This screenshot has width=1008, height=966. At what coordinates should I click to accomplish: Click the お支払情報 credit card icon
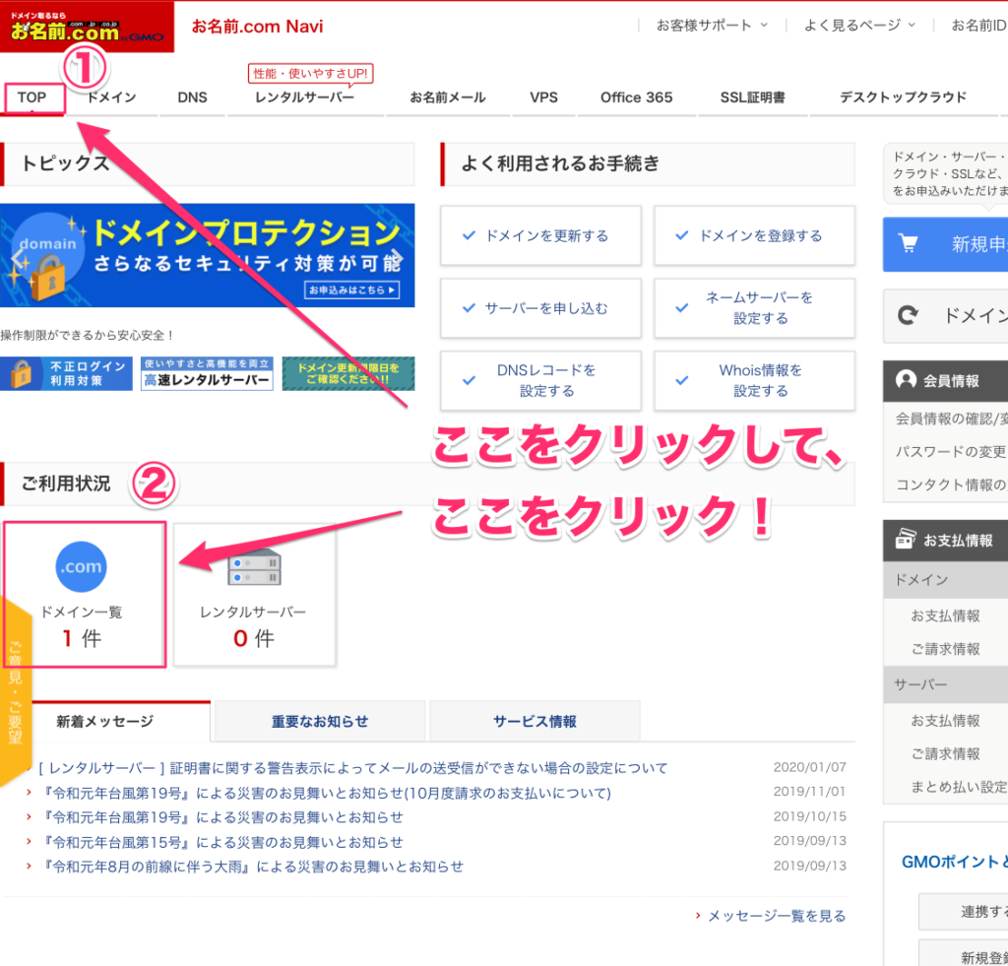tap(906, 539)
